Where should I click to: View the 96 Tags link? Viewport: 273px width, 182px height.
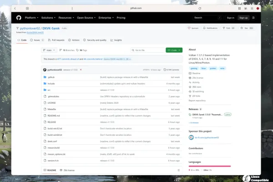pos(81,50)
